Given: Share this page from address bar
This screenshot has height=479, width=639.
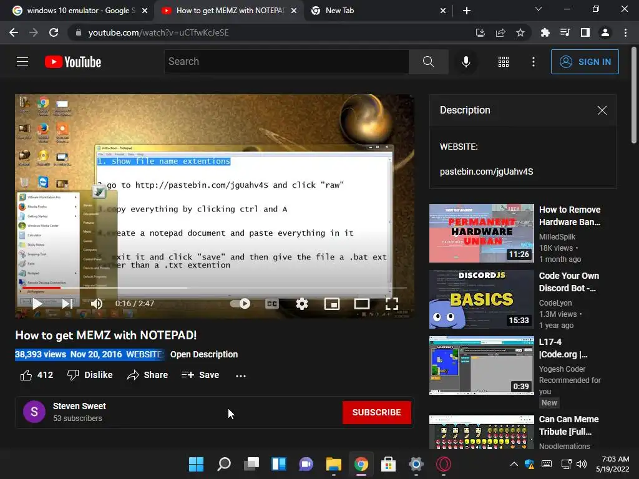Looking at the screenshot, I should 500,32.
